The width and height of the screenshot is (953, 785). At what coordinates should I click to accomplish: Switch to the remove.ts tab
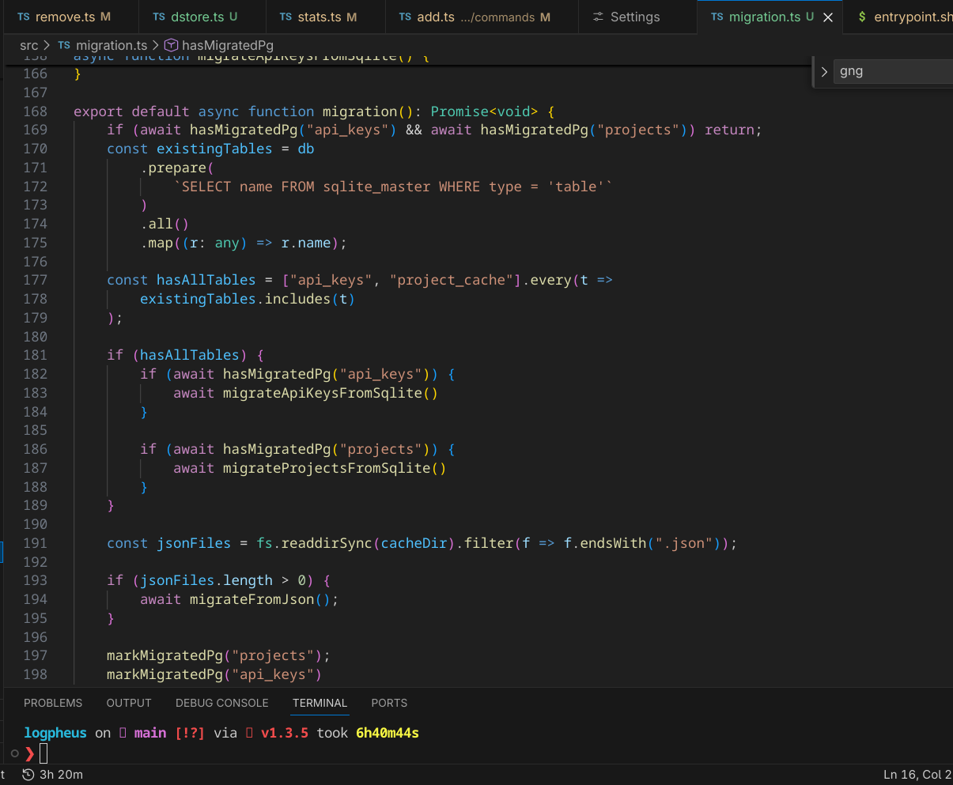tap(65, 17)
